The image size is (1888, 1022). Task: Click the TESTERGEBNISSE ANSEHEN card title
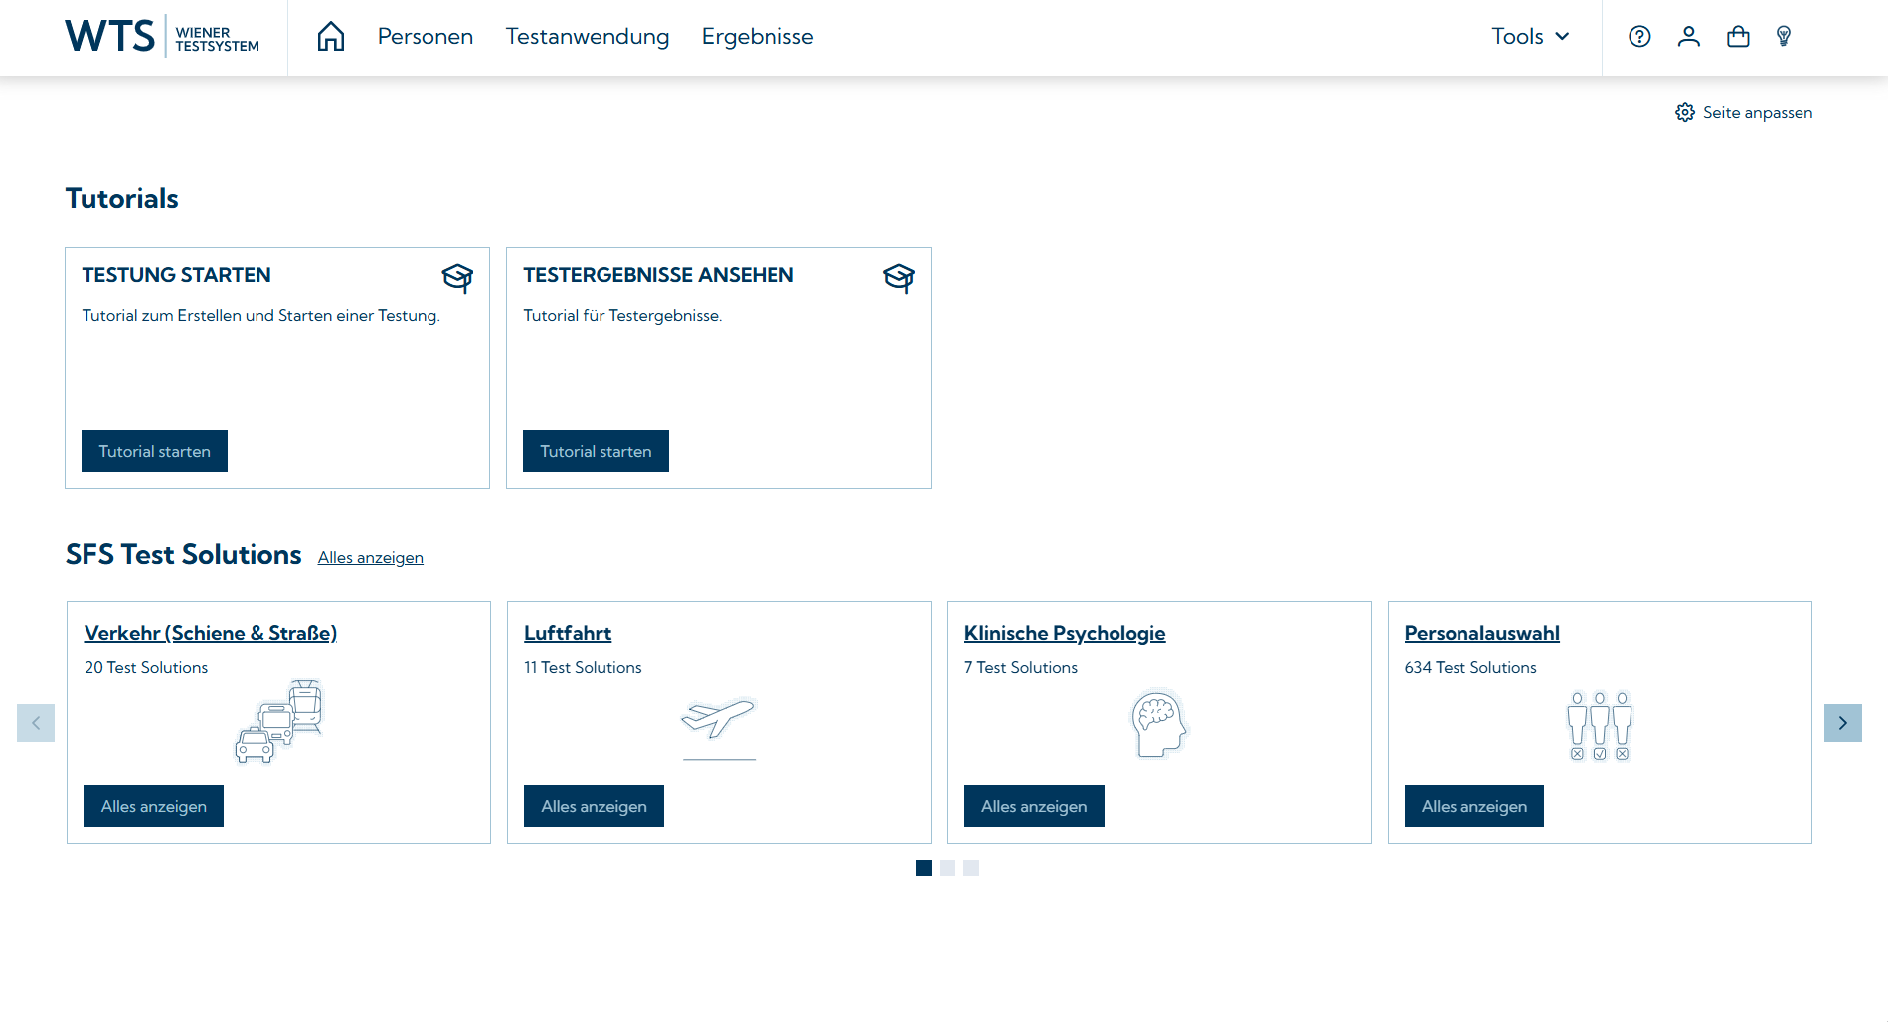pyautogui.click(x=659, y=275)
